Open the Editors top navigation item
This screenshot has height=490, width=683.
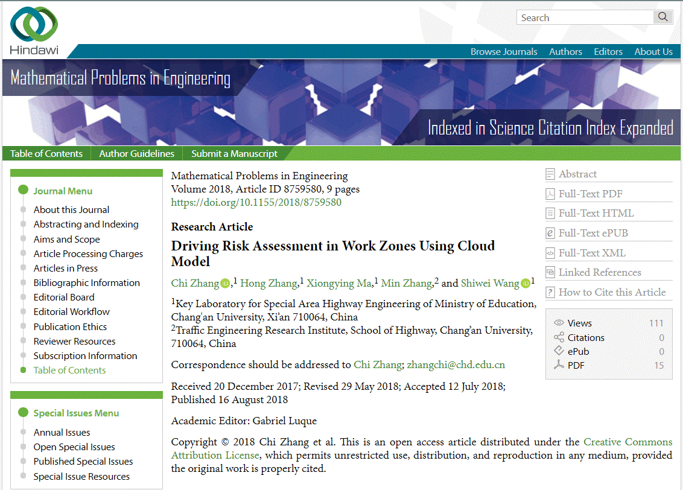pyautogui.click(x=608, y=51)
